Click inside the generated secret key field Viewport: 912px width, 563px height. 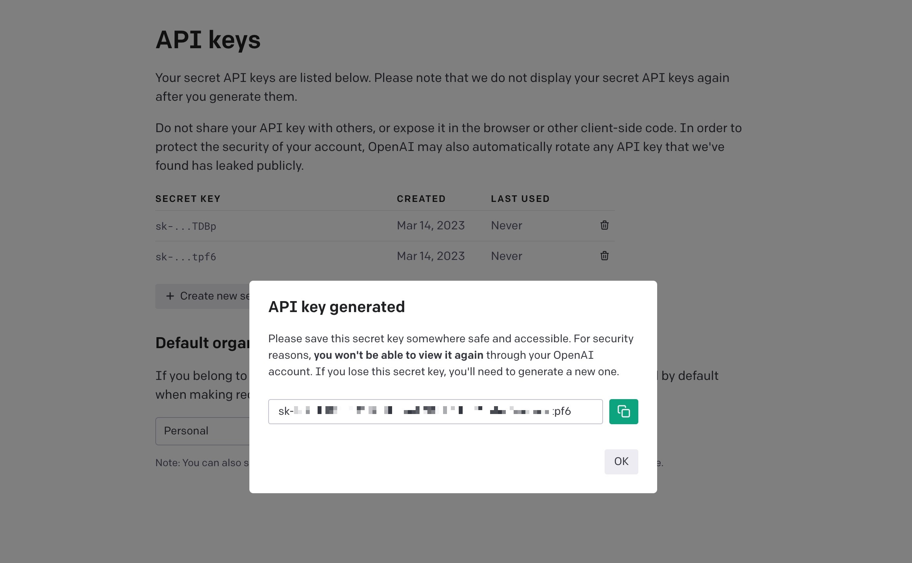(435, 411)
